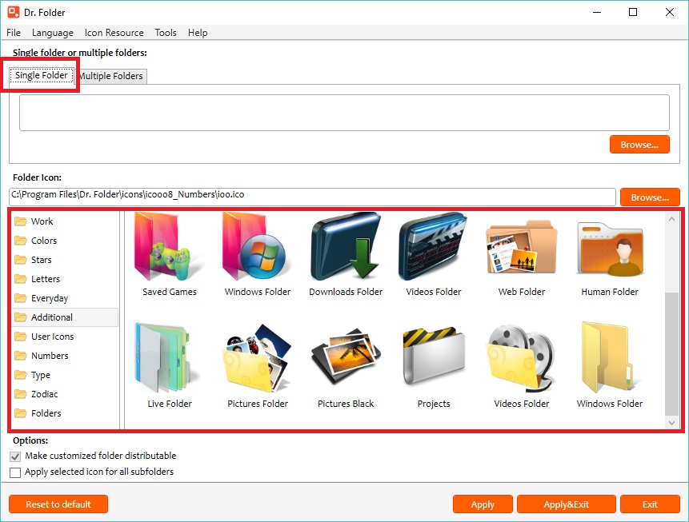Open the Zodiac icon category
Viewport: 689px width, 522px height.
tap(45, 393)
